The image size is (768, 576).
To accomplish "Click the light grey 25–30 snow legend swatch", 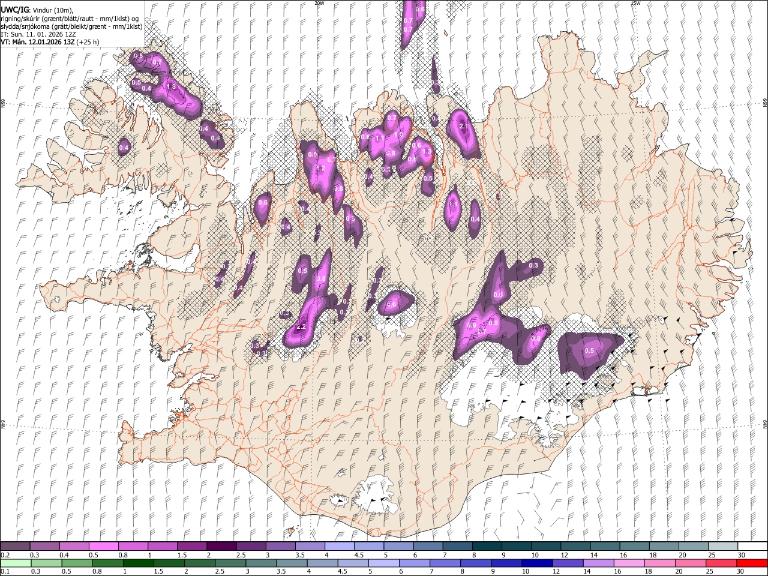I will [x=722, y=546].
